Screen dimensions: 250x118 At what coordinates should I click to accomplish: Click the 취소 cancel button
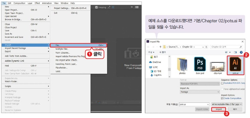coord(235,109)
